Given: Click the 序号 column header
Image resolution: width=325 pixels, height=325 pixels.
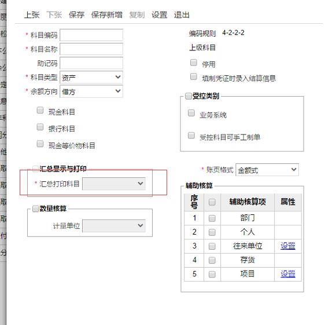Looking at the screenshot, I should click(194, 202).
